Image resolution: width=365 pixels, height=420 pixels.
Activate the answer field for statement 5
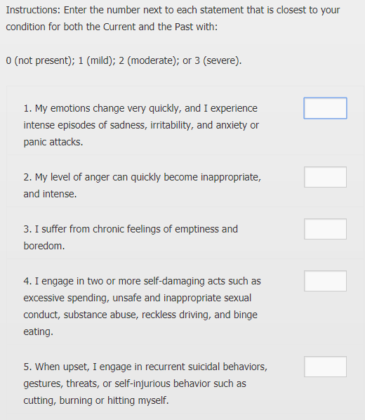click(325, 367)
